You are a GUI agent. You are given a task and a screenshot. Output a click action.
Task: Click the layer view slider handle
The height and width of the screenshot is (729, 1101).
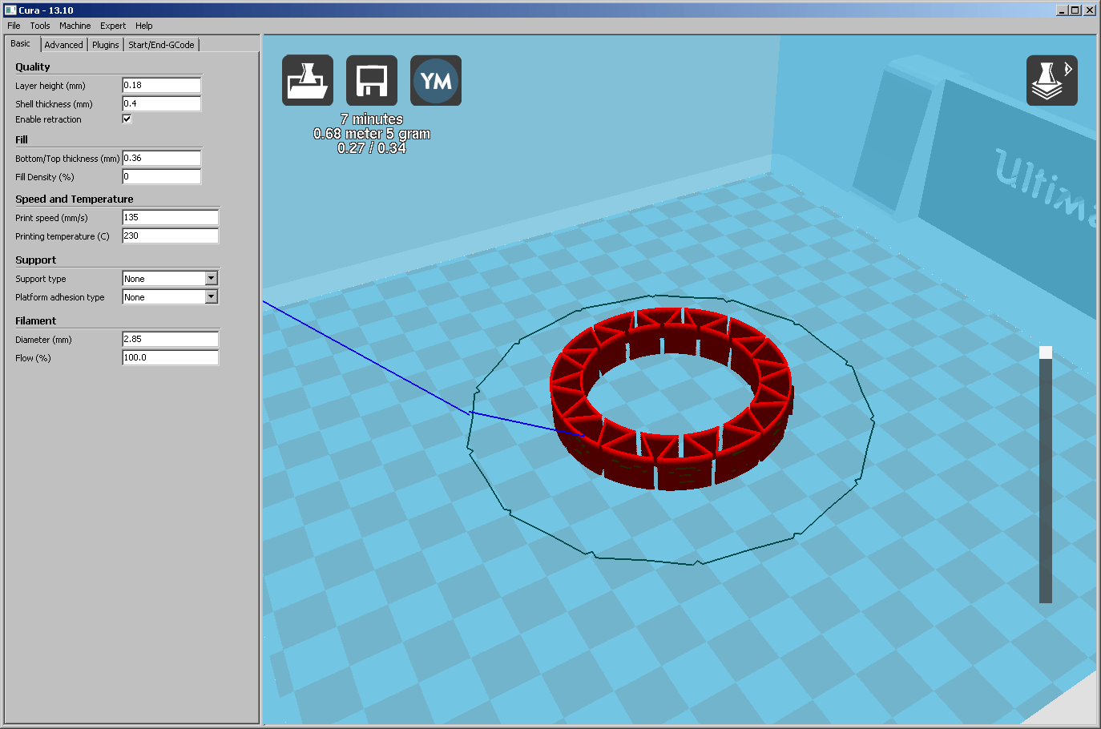[x=1046, y=352]
